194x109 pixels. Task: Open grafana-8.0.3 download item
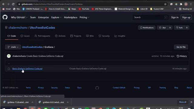coord(52,102)
